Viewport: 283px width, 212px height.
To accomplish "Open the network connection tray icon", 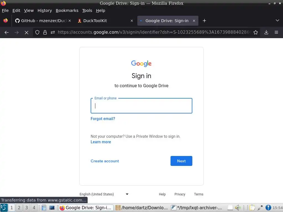I will pyautogui.click(x=260, y=208).
